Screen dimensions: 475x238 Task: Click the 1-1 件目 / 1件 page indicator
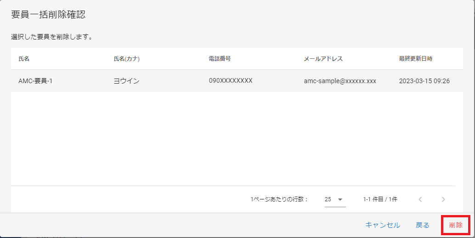pos(380,199)
